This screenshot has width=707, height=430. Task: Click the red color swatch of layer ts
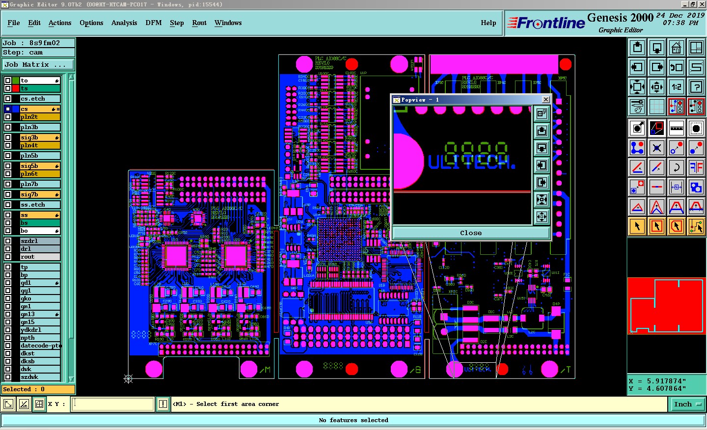coord(16,88)
